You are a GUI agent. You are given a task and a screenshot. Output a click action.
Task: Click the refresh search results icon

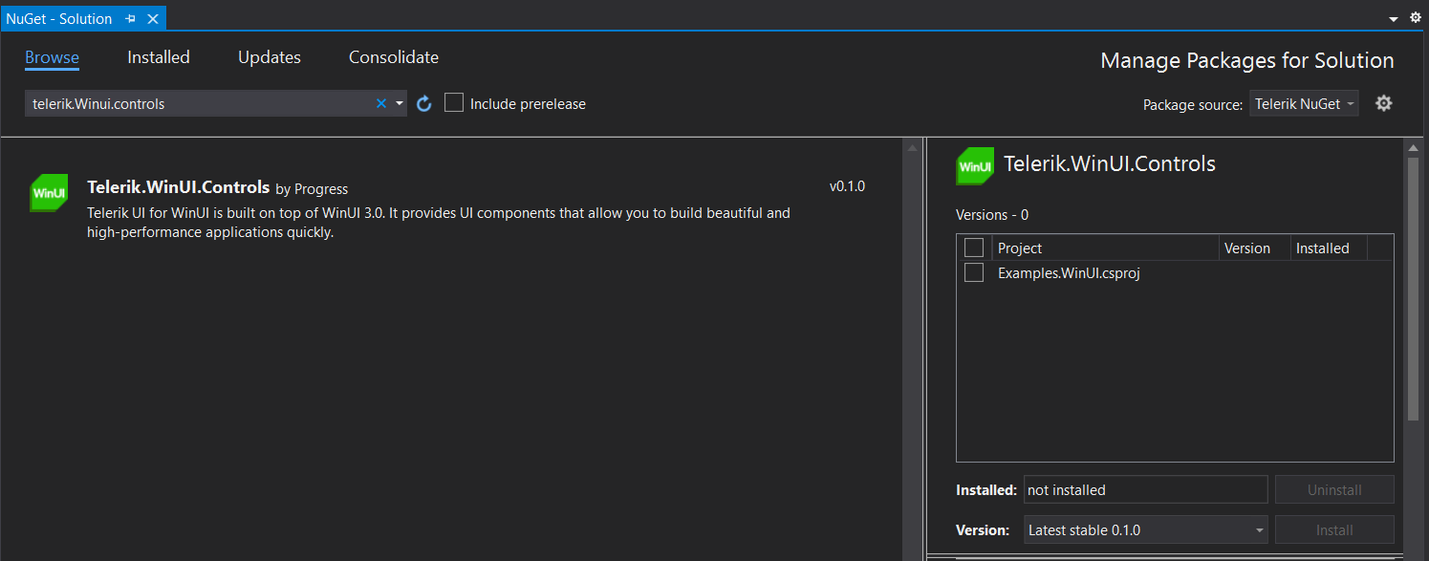click(x=423, y=102)
